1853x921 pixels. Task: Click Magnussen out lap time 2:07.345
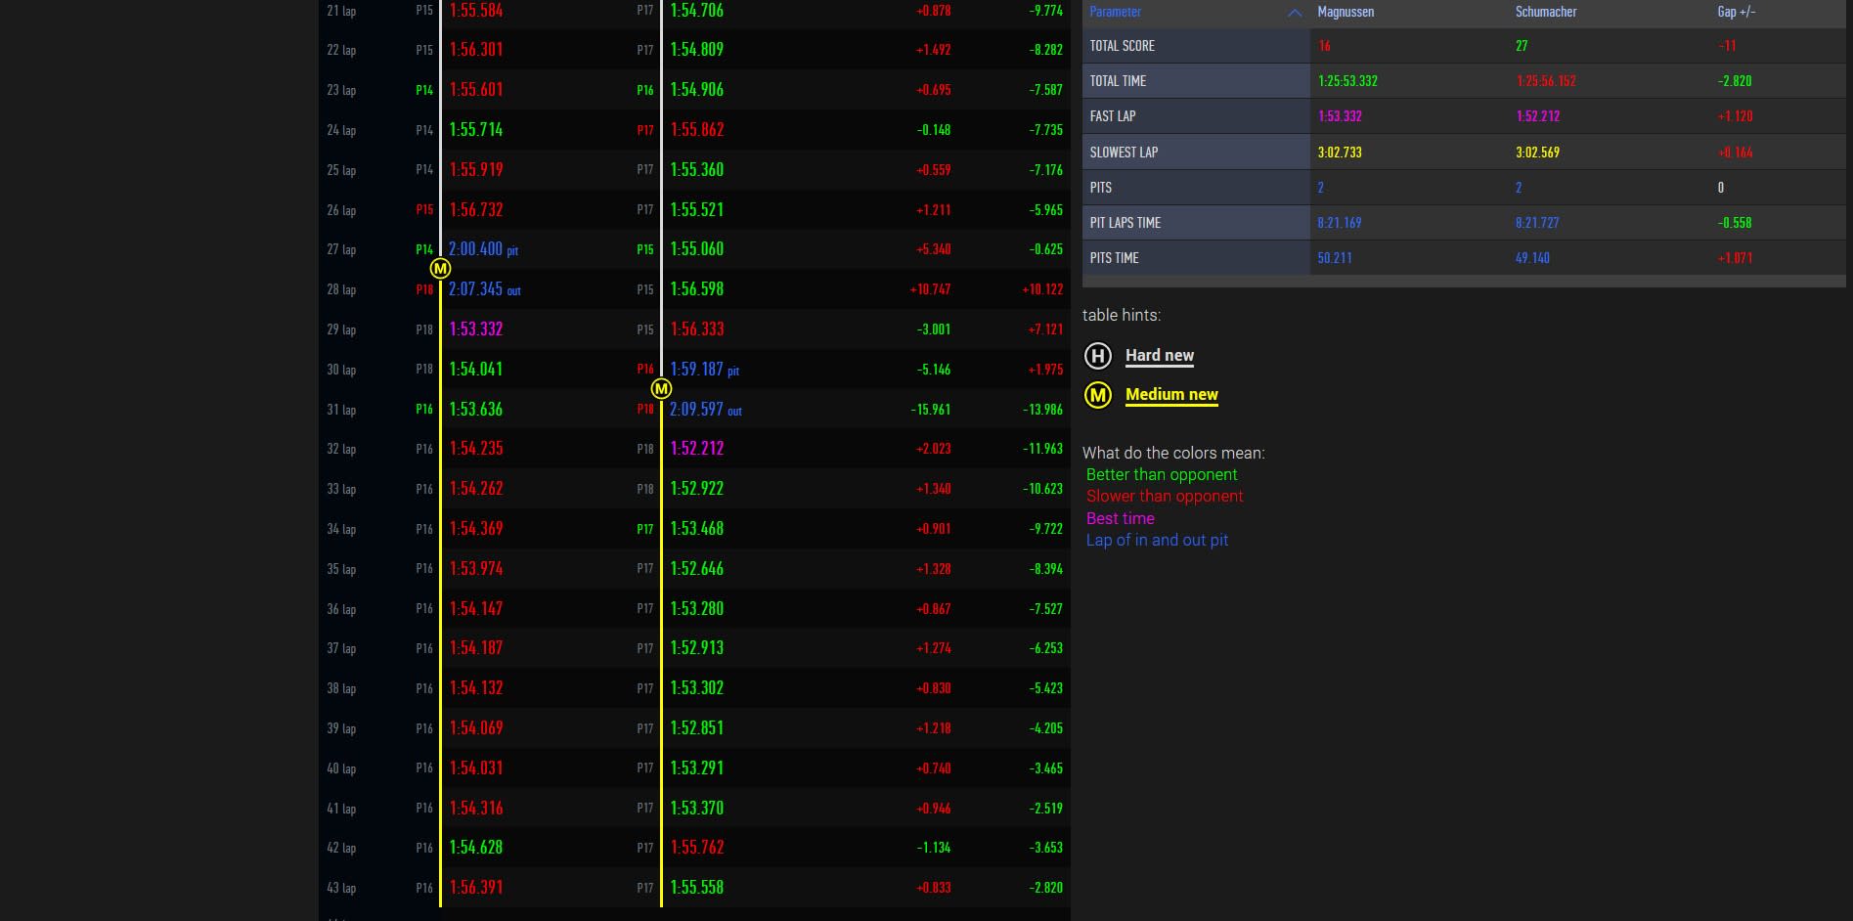(475, 289)
